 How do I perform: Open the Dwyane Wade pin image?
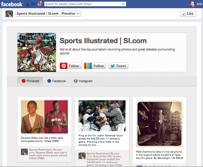[x=44, y=117]
